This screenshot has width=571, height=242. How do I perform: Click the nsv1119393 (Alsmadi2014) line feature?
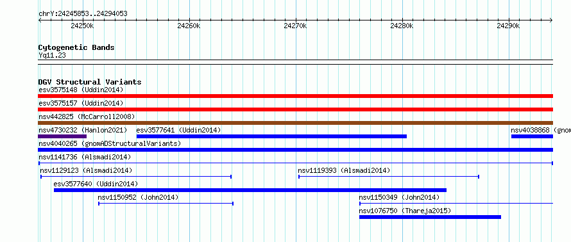(389, 177)
